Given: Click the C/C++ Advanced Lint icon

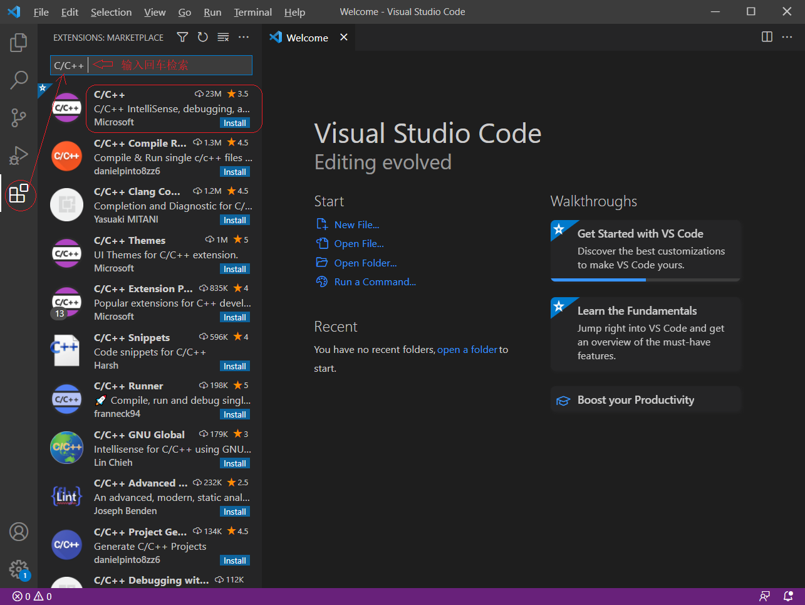Looking at the screenshot, I should point(66,497).
